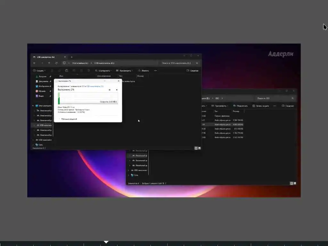
Task: Click search magnifier in ISO window
Action: [292, 98]
